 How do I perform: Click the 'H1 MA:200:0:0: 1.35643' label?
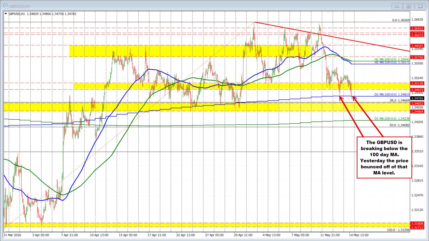392,59
